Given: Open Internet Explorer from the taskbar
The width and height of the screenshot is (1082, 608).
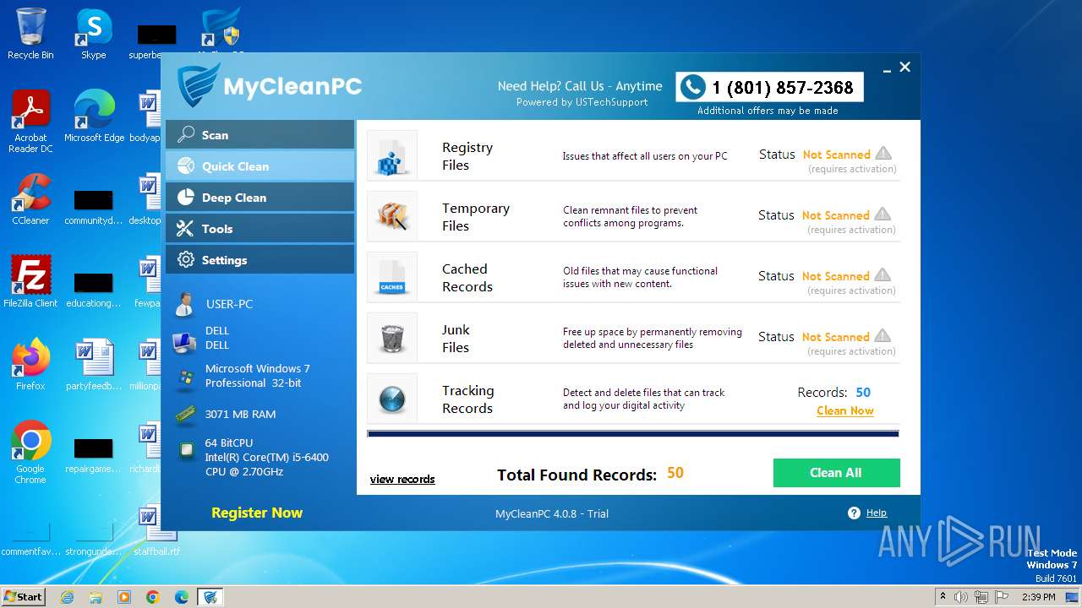Looking at the screenshot, I should click(x=67, y=597).
